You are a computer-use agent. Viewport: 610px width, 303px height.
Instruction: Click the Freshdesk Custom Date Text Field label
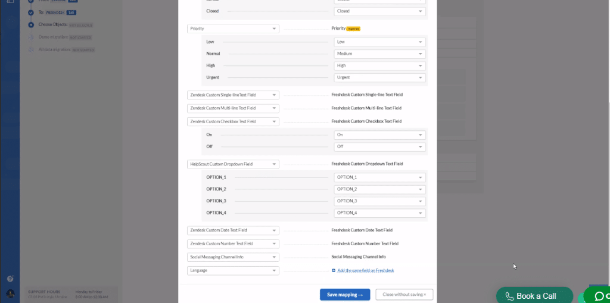(x=362, y=230)
